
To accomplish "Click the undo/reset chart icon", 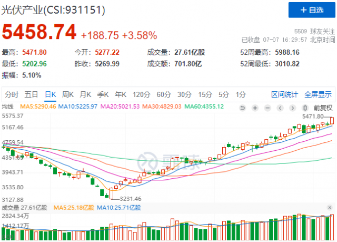I will tap(242, 107).
